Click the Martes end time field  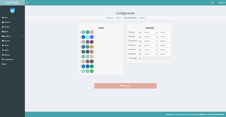164,37
